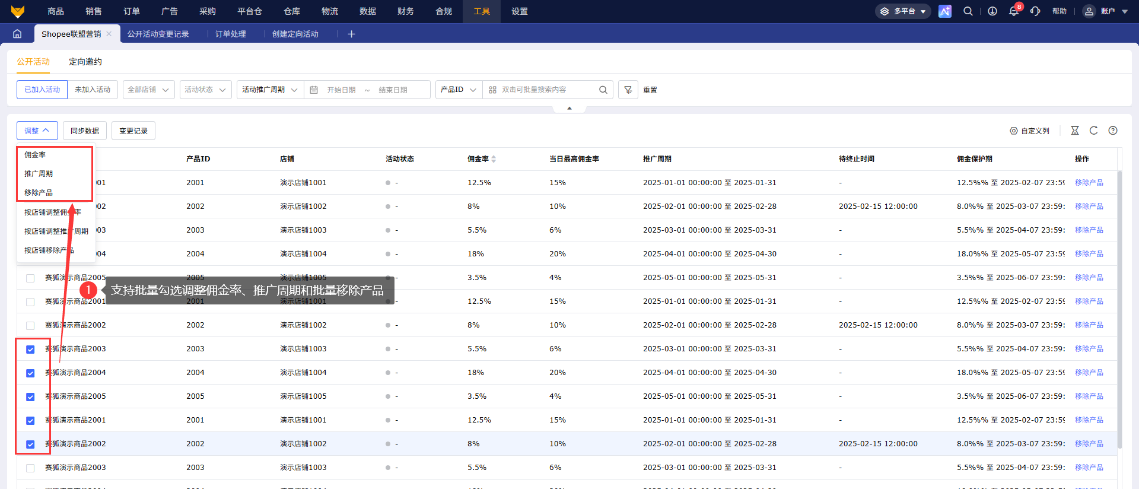Open the 订单处理 page tab

231,34
